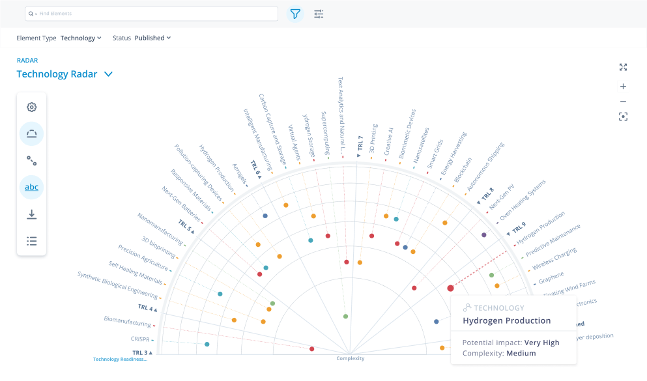This screenshot has width=647, height=381.
Task: Select the Creative AI label
Action: 389,141
